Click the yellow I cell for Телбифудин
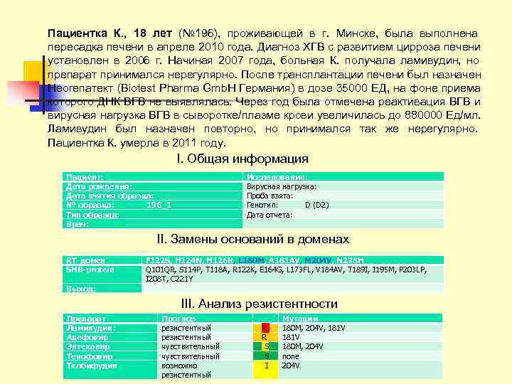Screen dimensions: 512x384 click(265, 370)
